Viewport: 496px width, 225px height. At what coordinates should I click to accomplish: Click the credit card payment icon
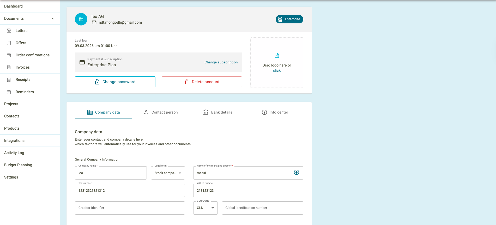click(82, 62)
